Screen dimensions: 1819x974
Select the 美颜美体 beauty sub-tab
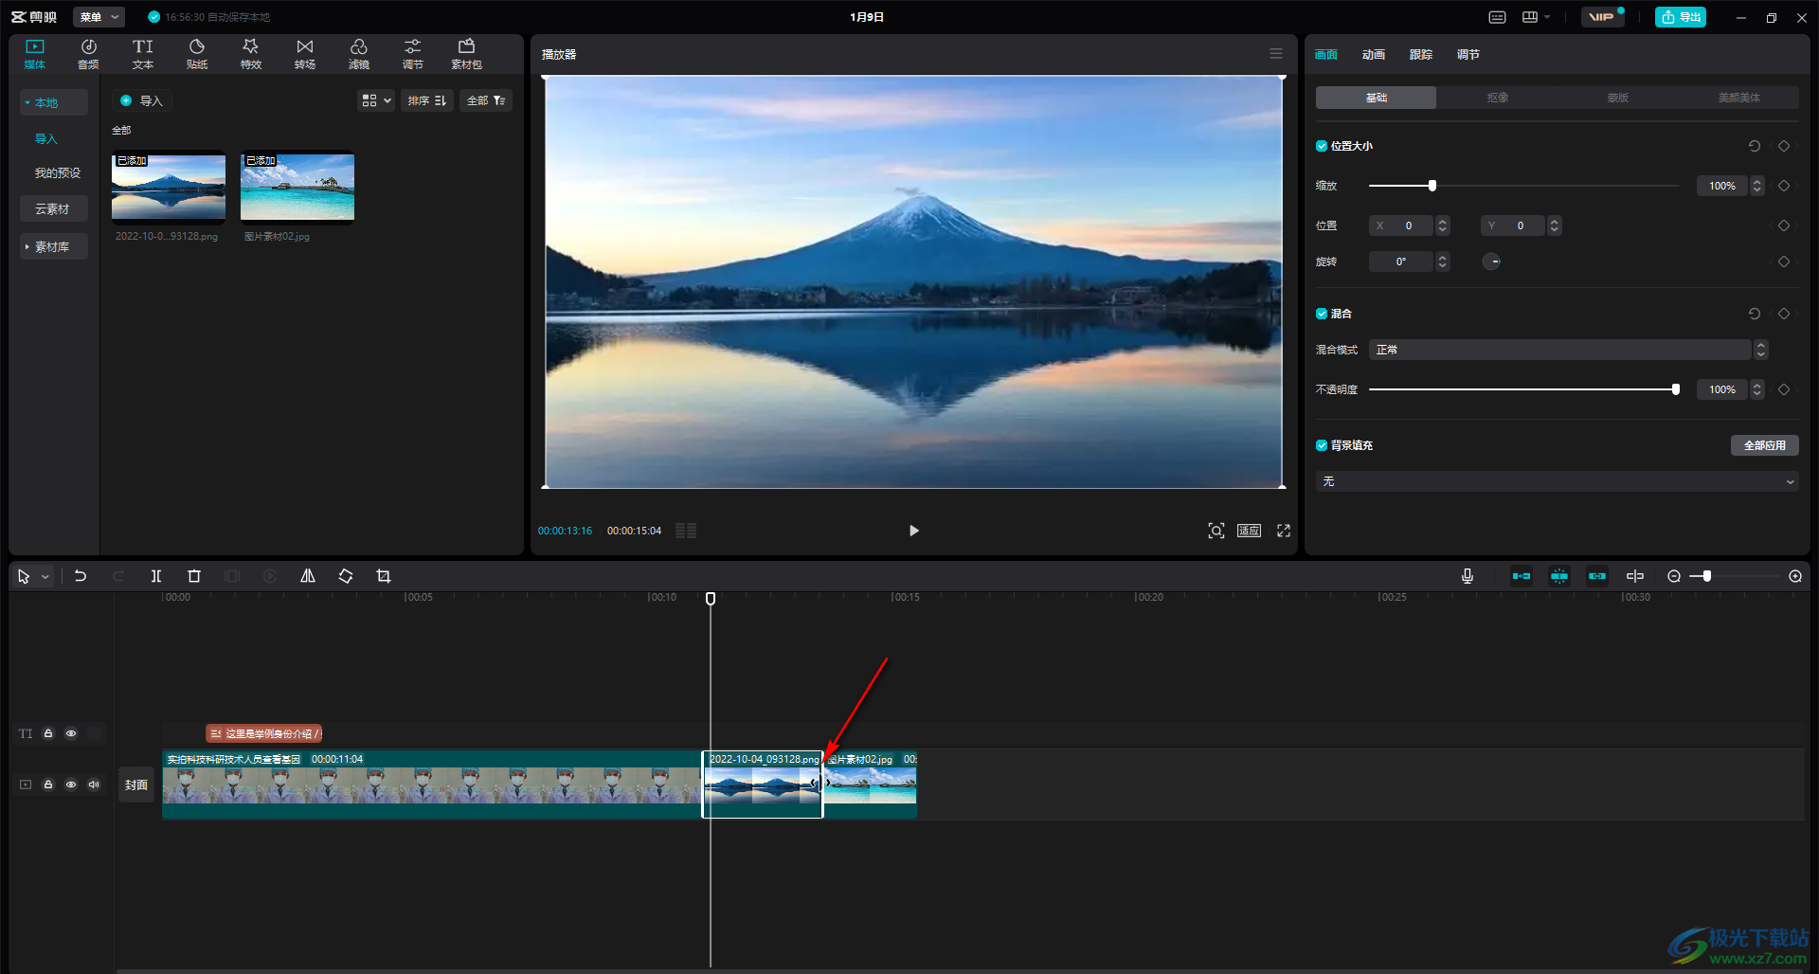point(1739,98)
